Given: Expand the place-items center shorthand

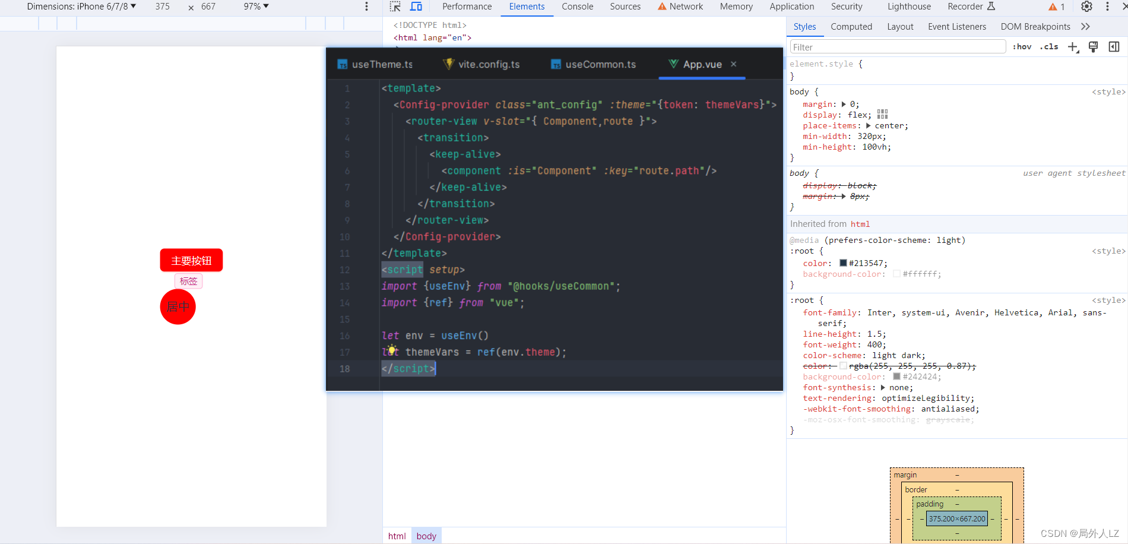Looking at the screenshot, I should [x=869, y=126].
